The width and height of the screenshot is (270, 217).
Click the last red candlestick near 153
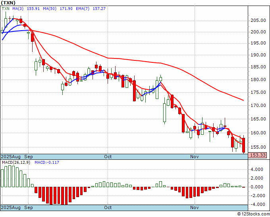pos(244,145)
